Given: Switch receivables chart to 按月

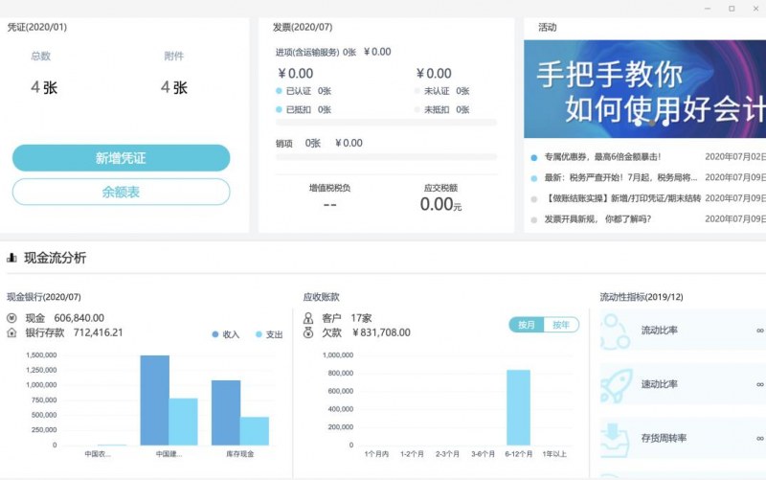Looking at the screenshot, I should point(526,325).
